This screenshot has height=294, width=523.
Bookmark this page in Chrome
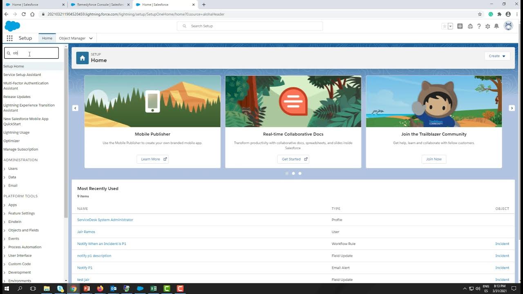[x=480, y=14]
